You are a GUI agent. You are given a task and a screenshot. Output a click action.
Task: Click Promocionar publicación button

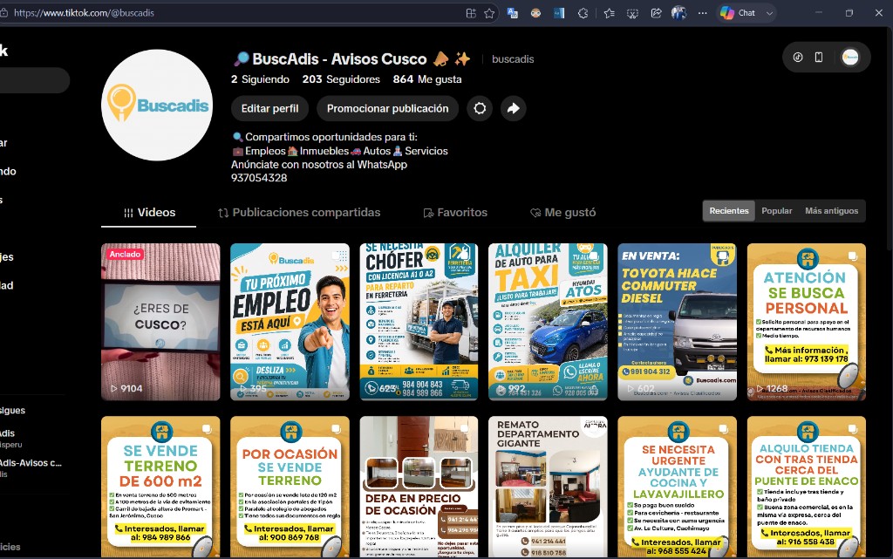point(387,108)
